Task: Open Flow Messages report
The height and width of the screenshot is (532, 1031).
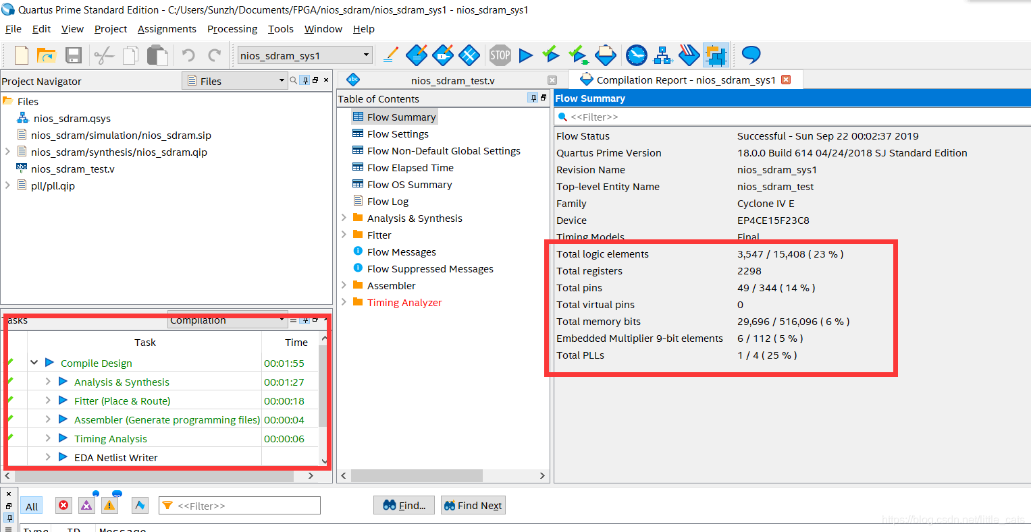Action: (401, 252)
